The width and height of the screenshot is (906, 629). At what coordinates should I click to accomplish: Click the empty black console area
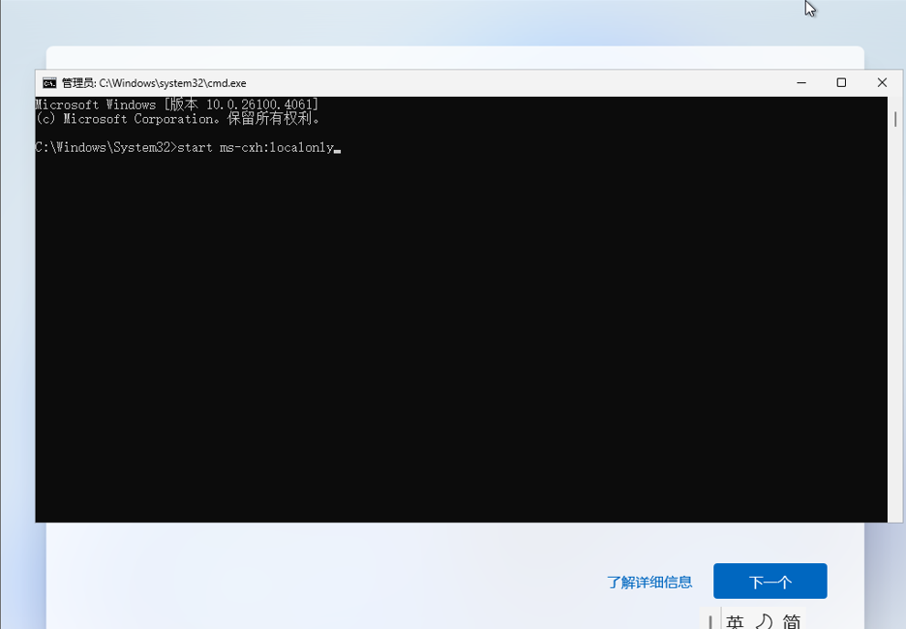click(x=455, y=339)
